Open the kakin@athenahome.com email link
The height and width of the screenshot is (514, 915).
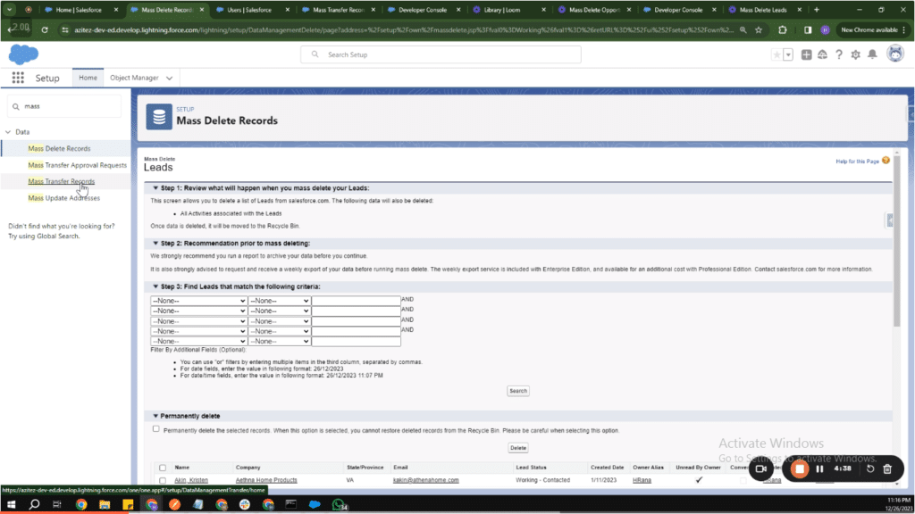coord(426,480)
